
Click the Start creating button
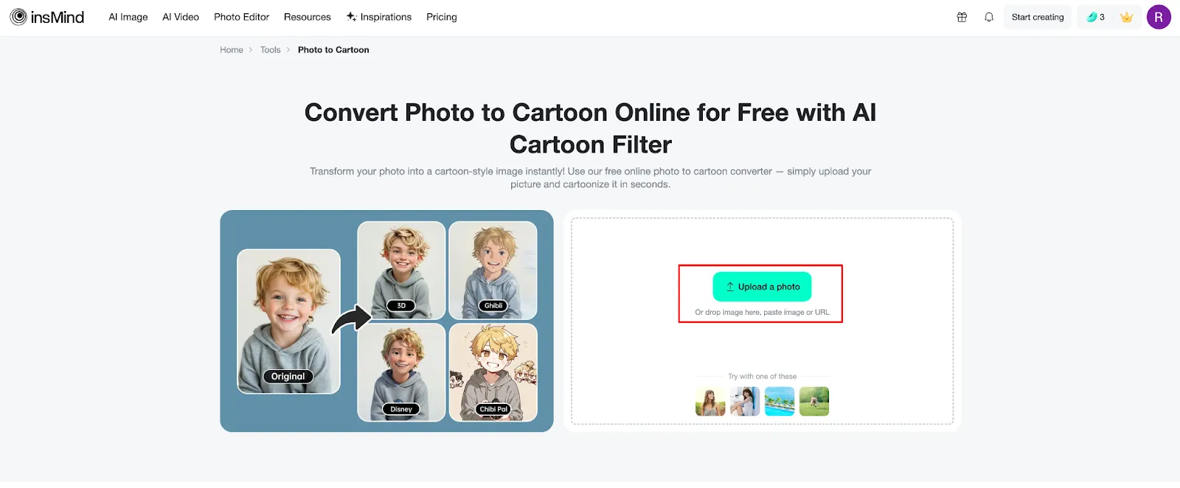pyautogui.click(x=1038, y=17)
